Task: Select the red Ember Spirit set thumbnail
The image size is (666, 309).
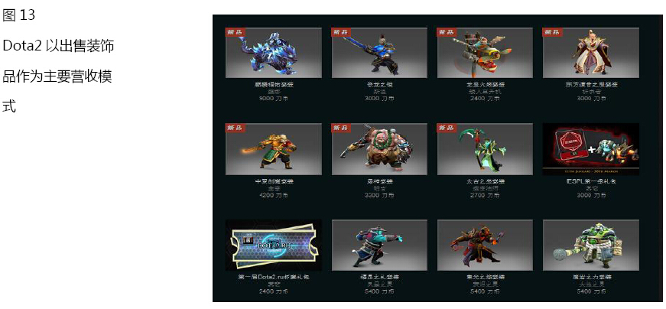Action: 485,246
